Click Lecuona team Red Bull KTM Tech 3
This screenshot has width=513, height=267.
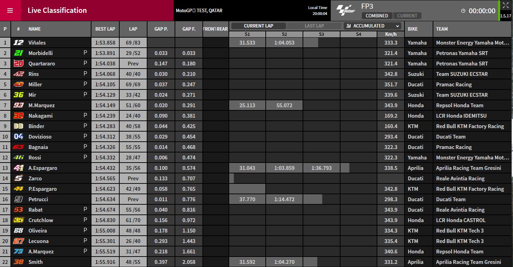click(460, 241)
